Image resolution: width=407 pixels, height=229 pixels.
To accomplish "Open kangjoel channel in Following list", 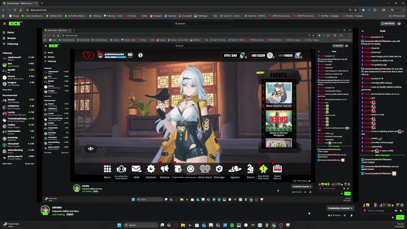I will (18, 84).
